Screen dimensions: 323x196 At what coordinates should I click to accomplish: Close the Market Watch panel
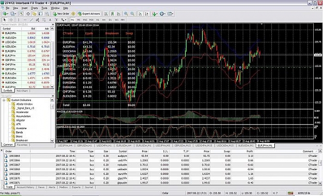click(53, 24)
